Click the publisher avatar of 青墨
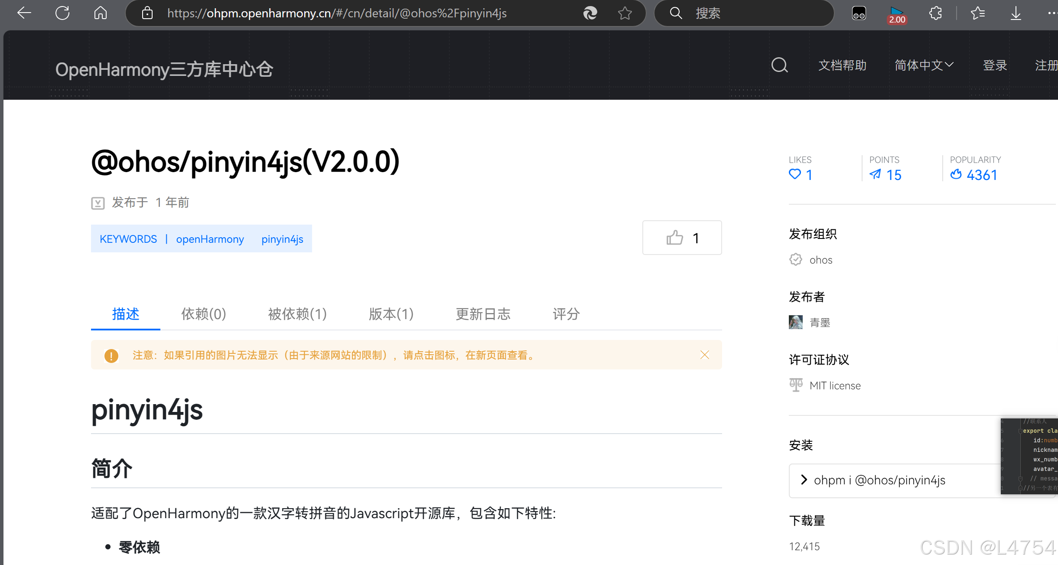1058x565 pixels. point(795,322)
